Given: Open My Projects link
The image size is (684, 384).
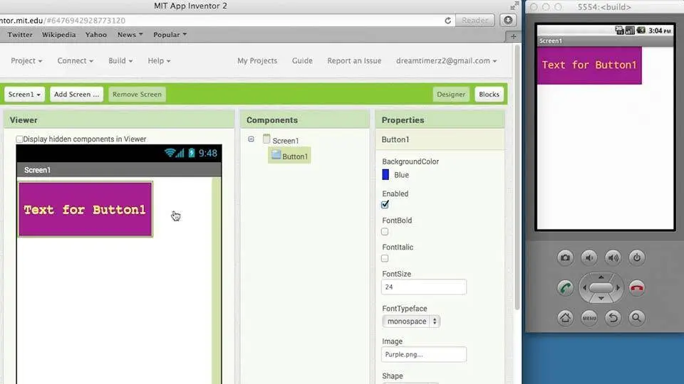Looking at the screenshot, I should pos(257,60).
